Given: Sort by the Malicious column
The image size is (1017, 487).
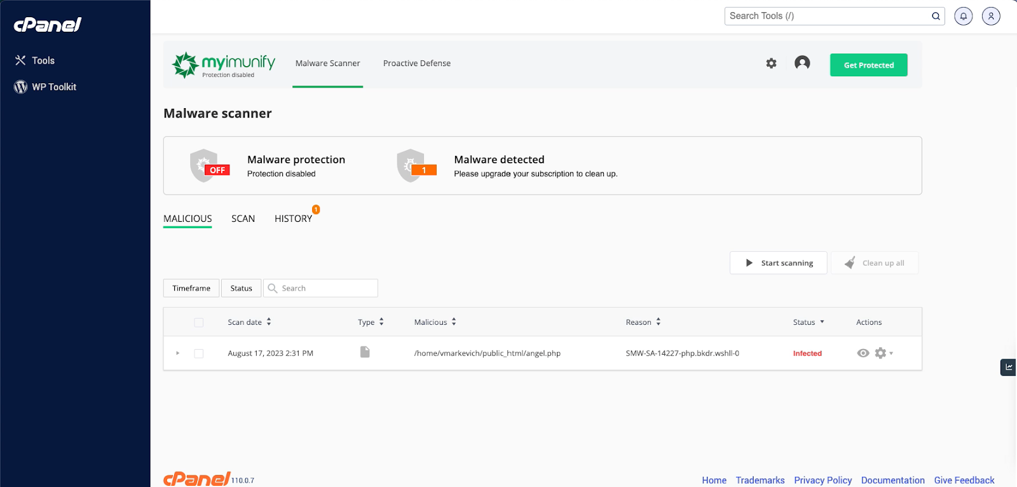Looking at the screenshot, I should [435, 322].
